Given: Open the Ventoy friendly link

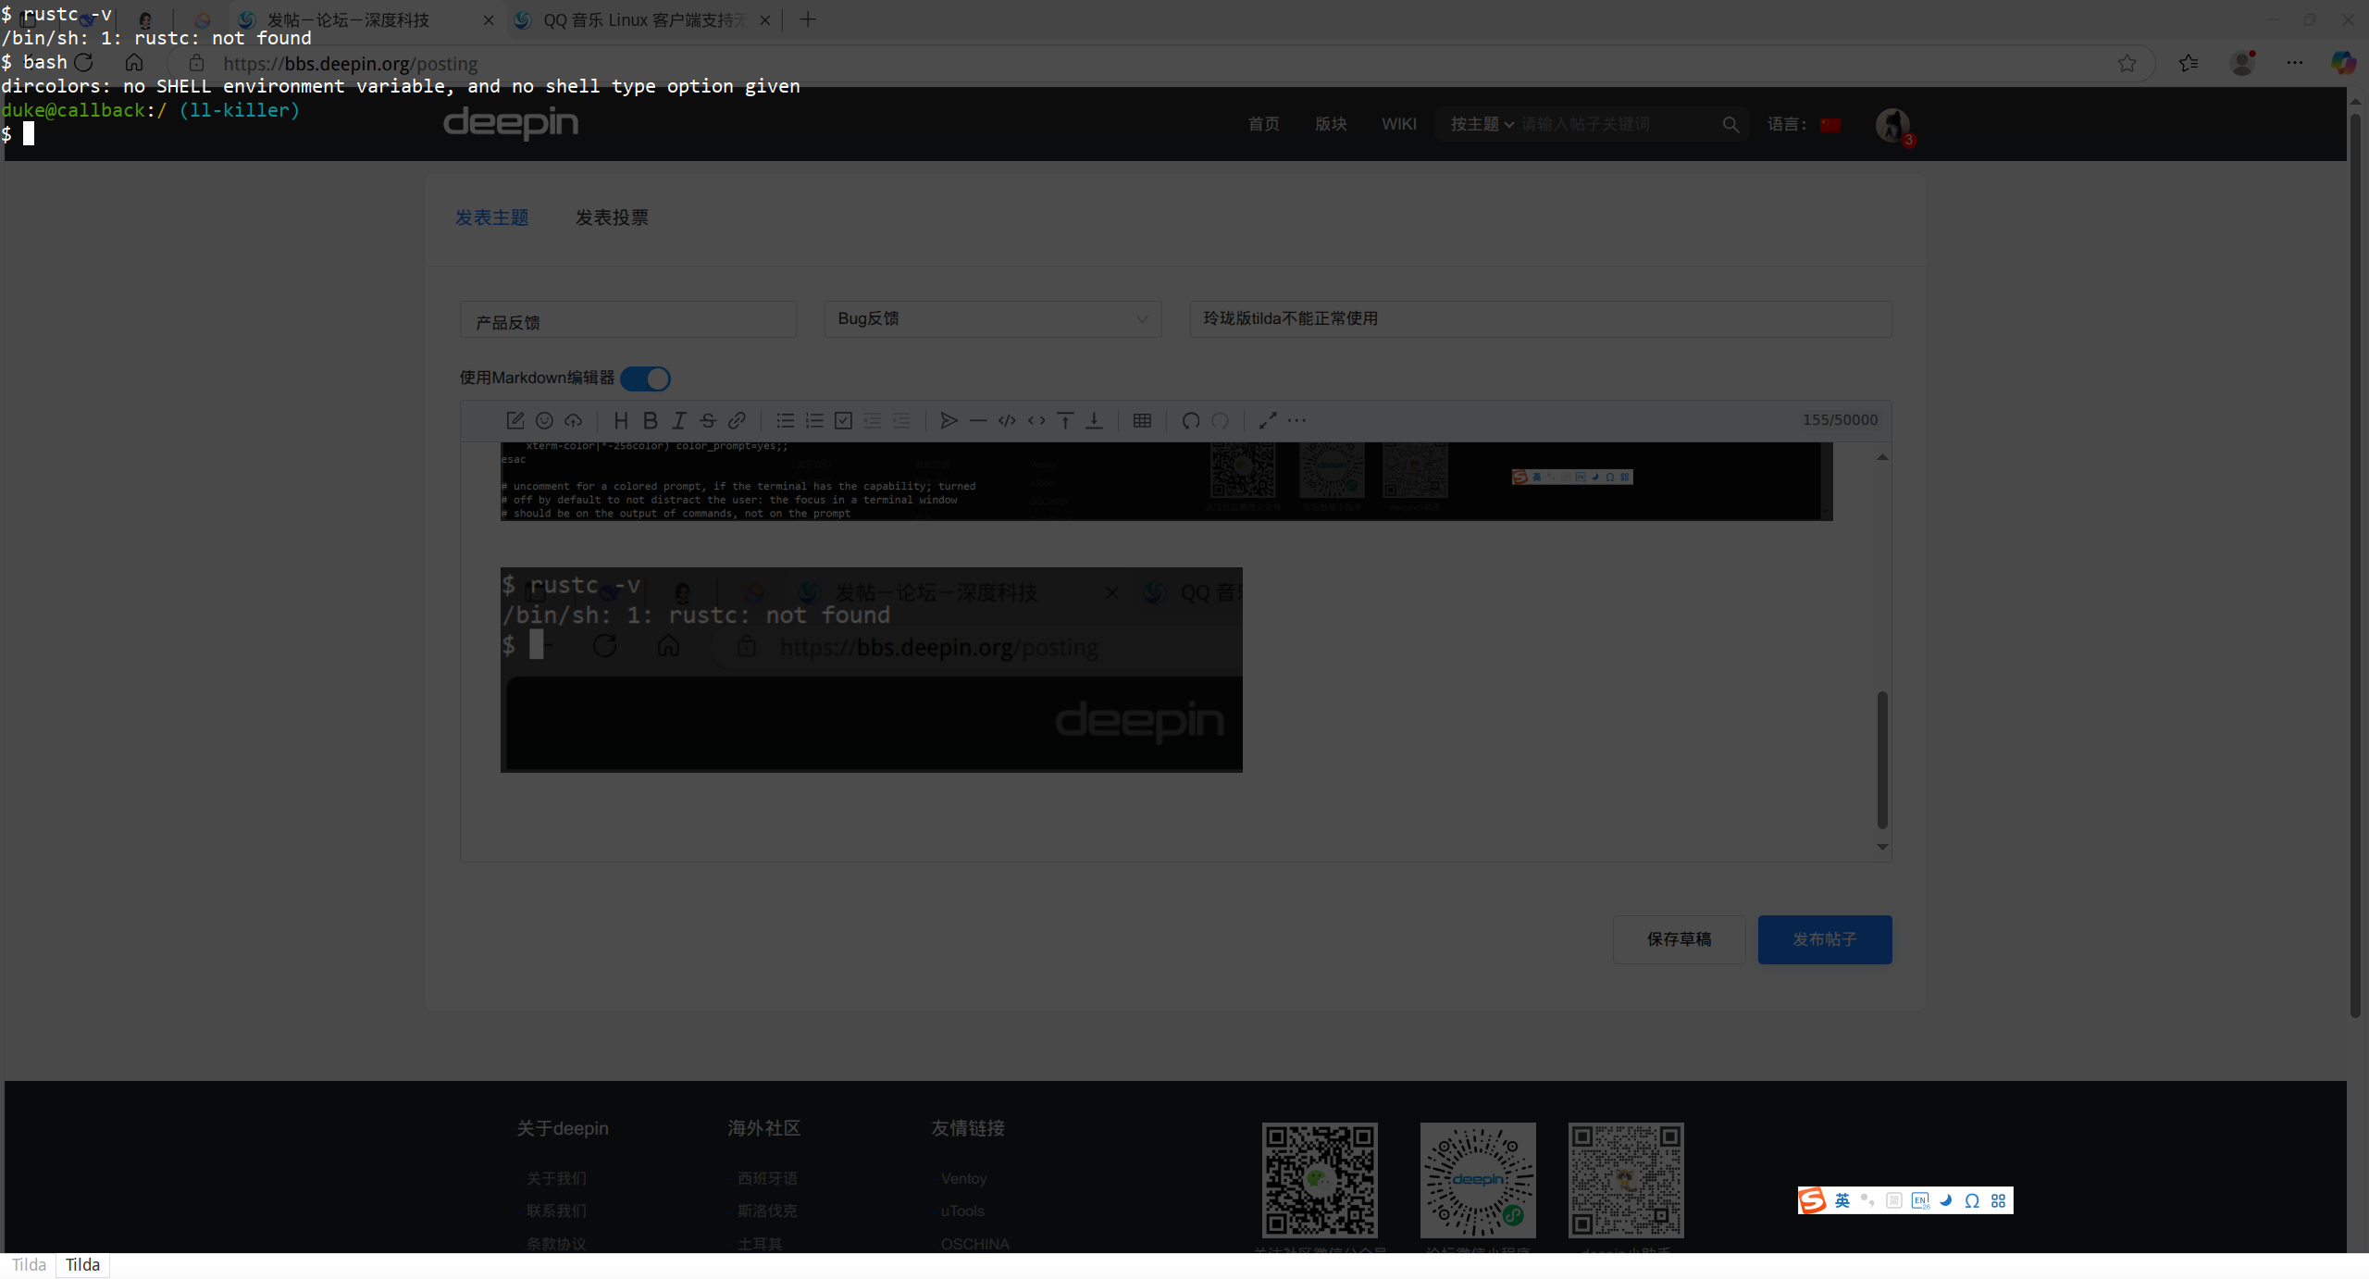Looking at the screenshot, I should click(963, 1178).
